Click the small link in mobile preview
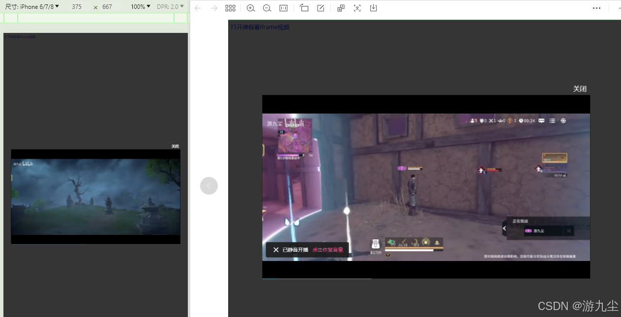 point(20,37)
